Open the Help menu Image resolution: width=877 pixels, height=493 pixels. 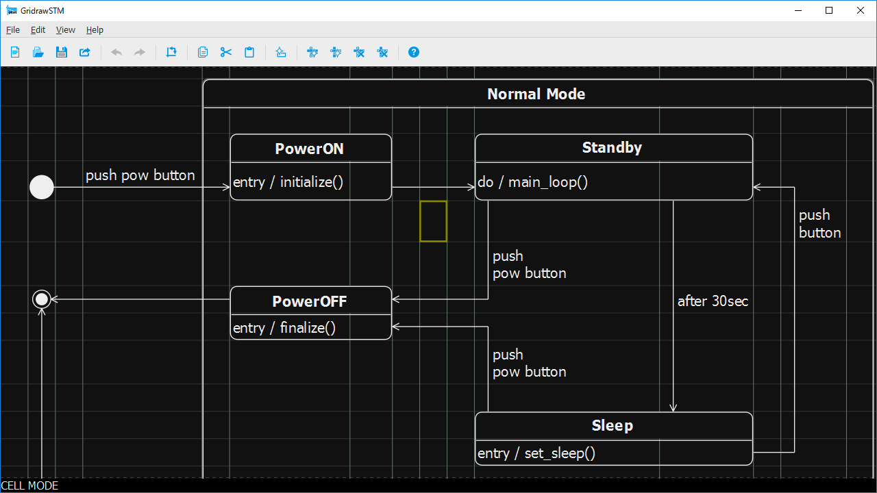tap(95, 30)
